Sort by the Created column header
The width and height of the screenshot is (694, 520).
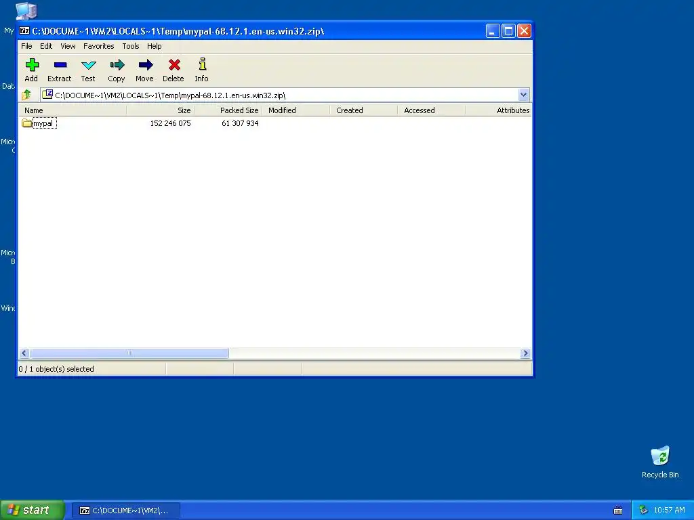coord(363,110)
